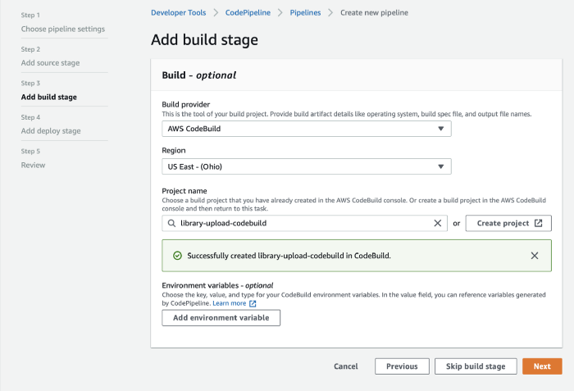Open the Build provider dropdown

tap(307, 129)
